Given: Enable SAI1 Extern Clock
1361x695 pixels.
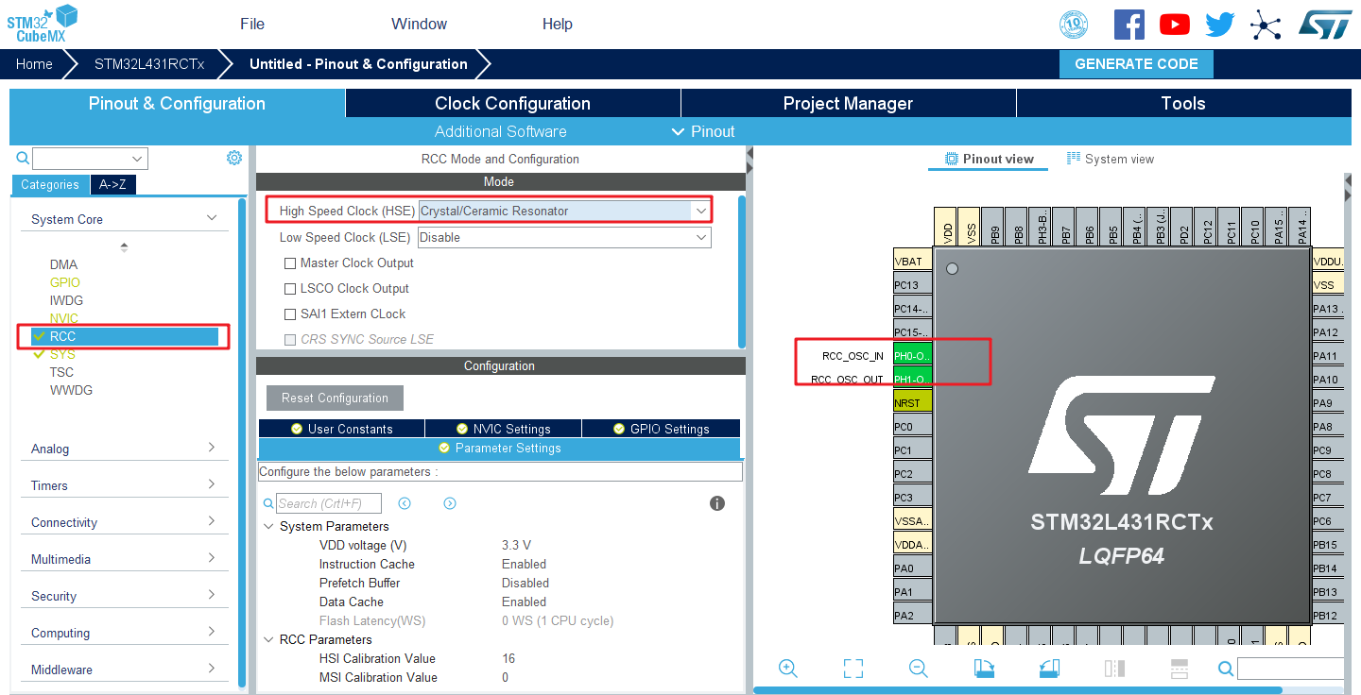Looking at the screenshot, I should (290, 314).
